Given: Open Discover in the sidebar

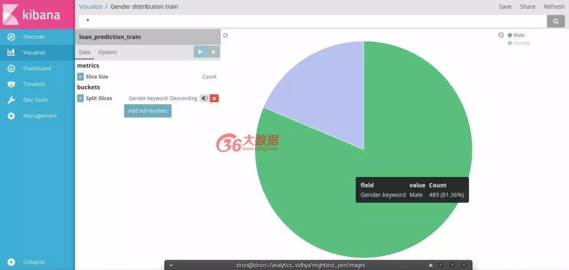Looking at the screenshot, I should [34, 37].
